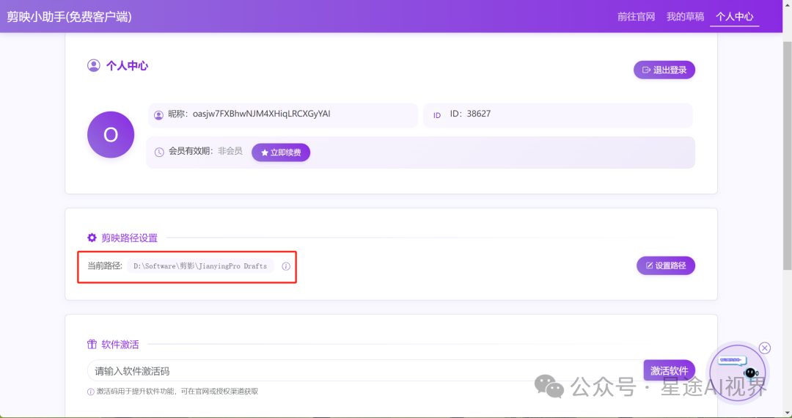Click the gear icon by 剪映路径设置
This screenshot has width=792, height=418.
(92, 238)
